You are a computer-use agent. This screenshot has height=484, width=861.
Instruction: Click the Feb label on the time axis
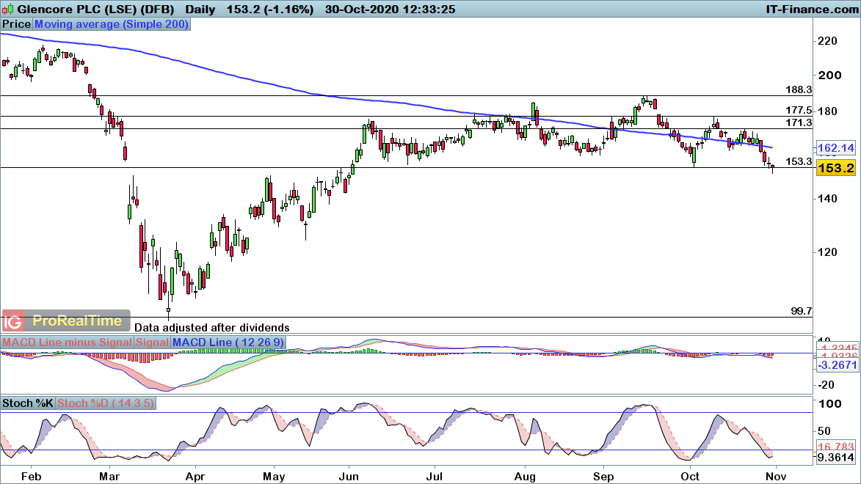(32, 477)
